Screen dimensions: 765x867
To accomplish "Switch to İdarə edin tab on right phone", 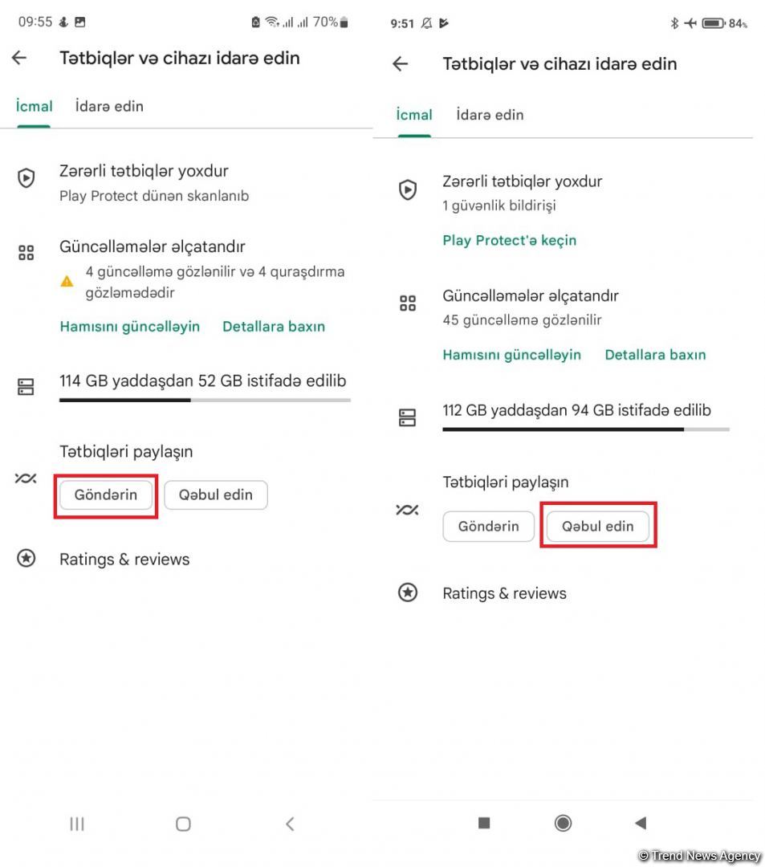I will pyautogui.click(x=490, y=115).
